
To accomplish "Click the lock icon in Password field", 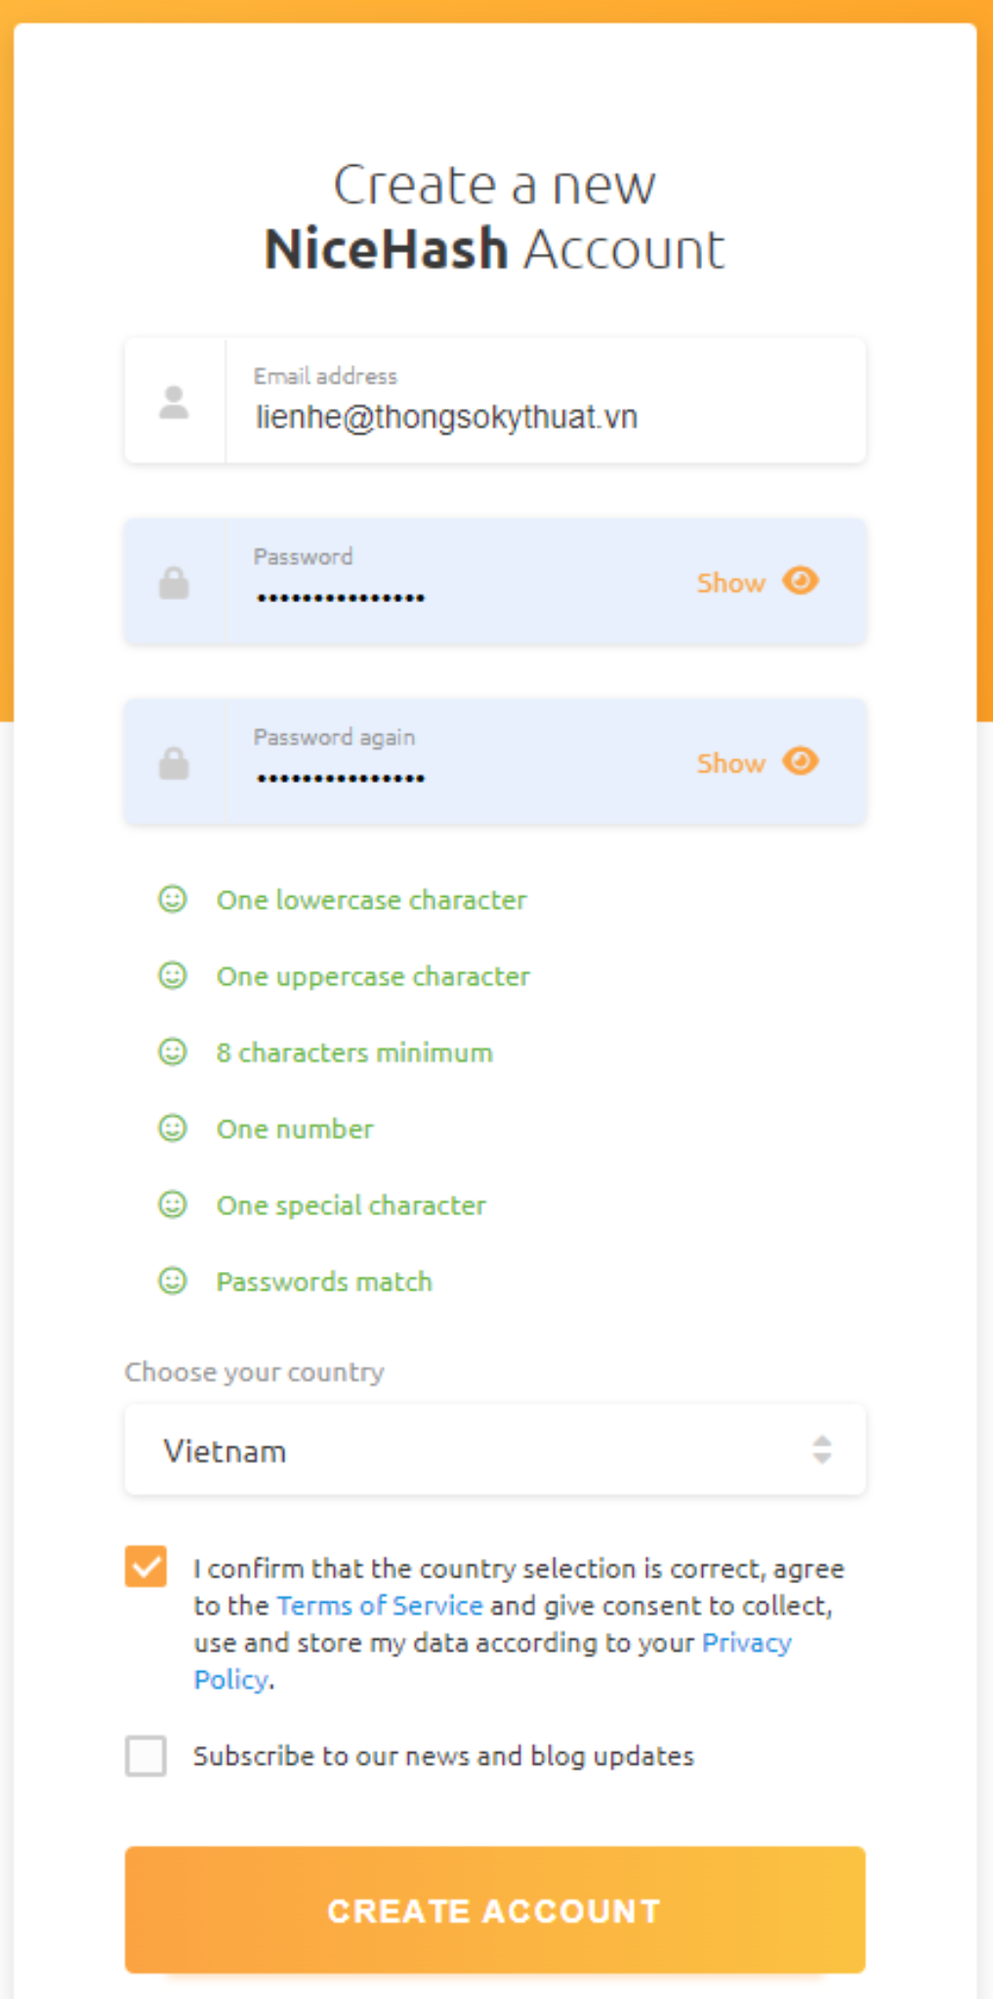I will click(174, 584).
